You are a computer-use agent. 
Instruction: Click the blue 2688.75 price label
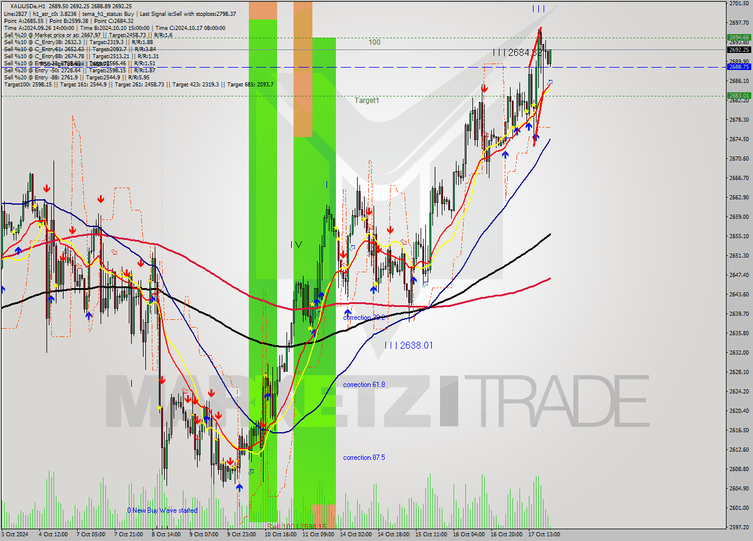pos(738,67)
